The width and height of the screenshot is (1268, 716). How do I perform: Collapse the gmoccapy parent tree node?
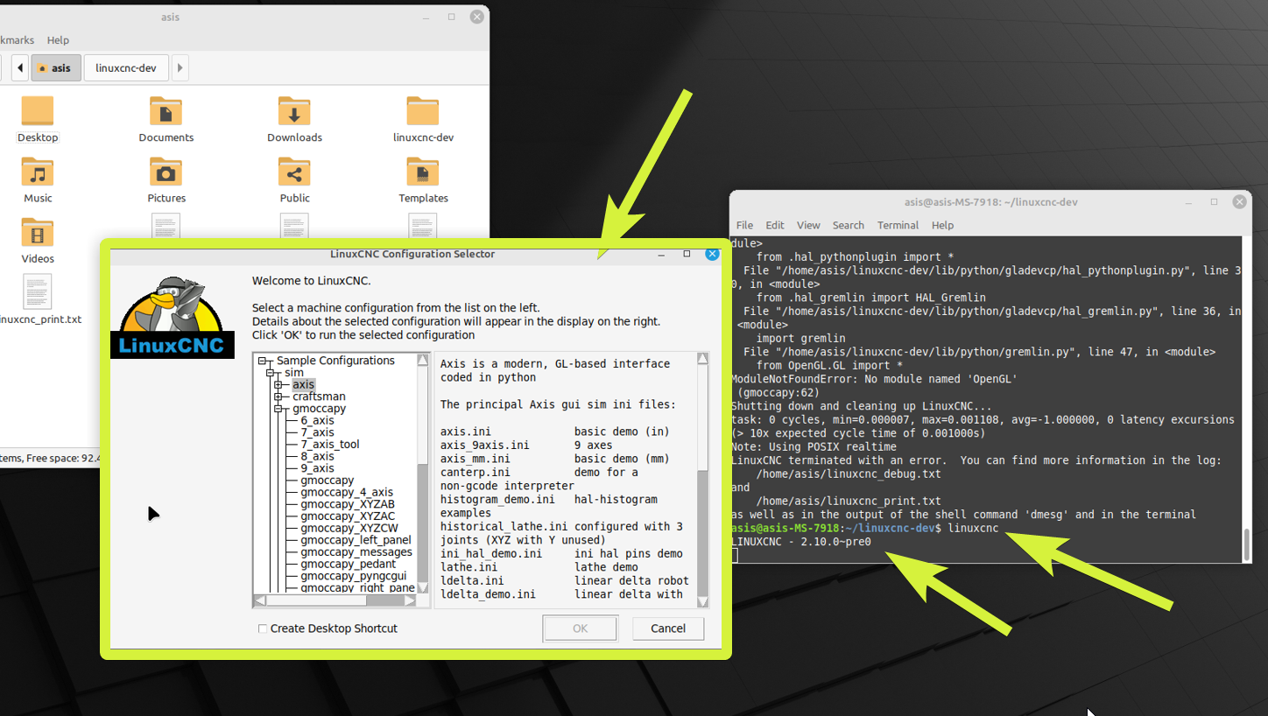[x=278, y=409]
